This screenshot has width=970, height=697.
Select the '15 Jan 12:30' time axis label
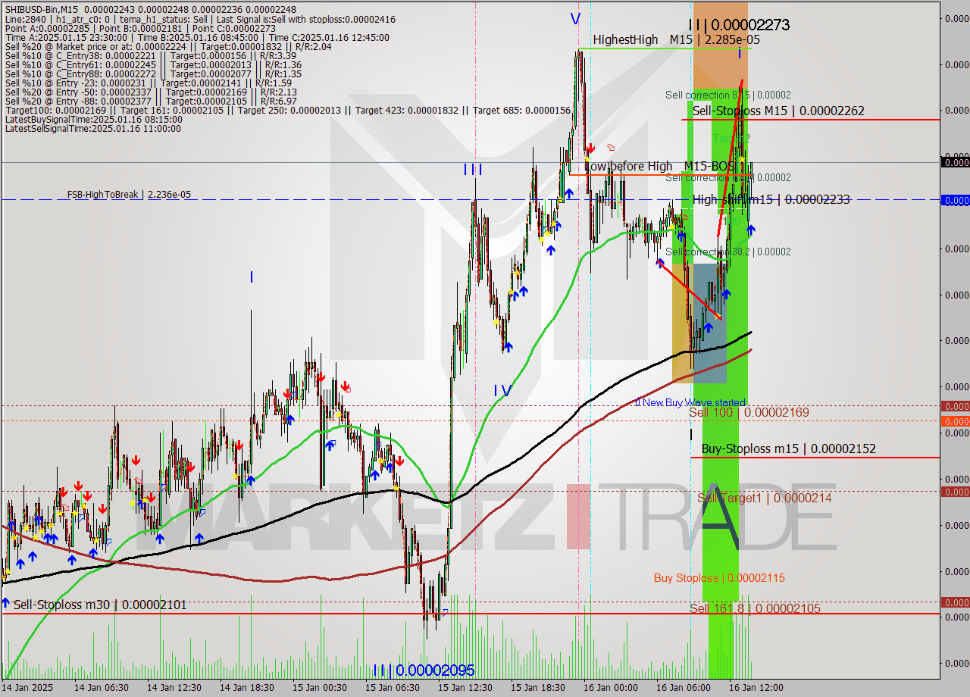pos(465,688)
